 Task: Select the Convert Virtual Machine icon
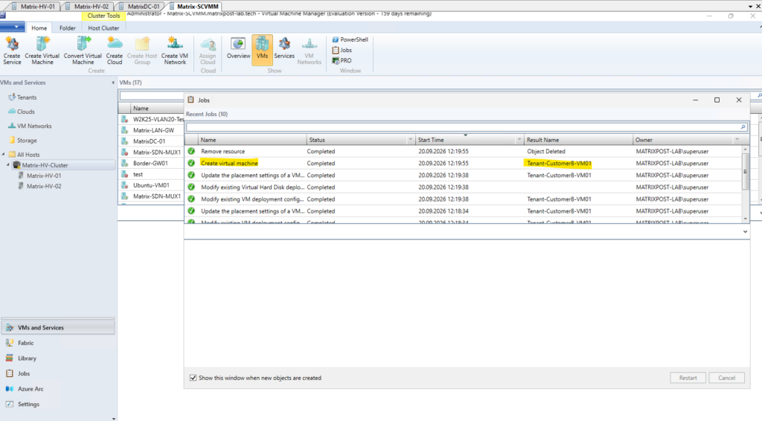83,51
